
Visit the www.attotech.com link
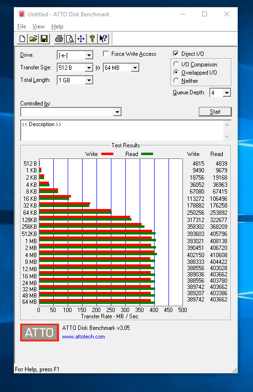click(84, 337)
